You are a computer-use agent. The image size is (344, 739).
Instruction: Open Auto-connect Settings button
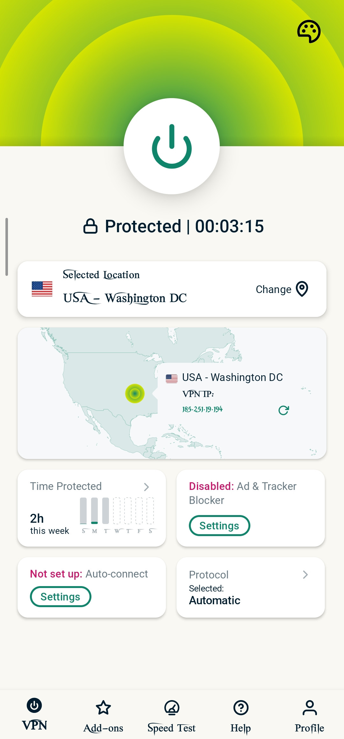pos(61,597)
